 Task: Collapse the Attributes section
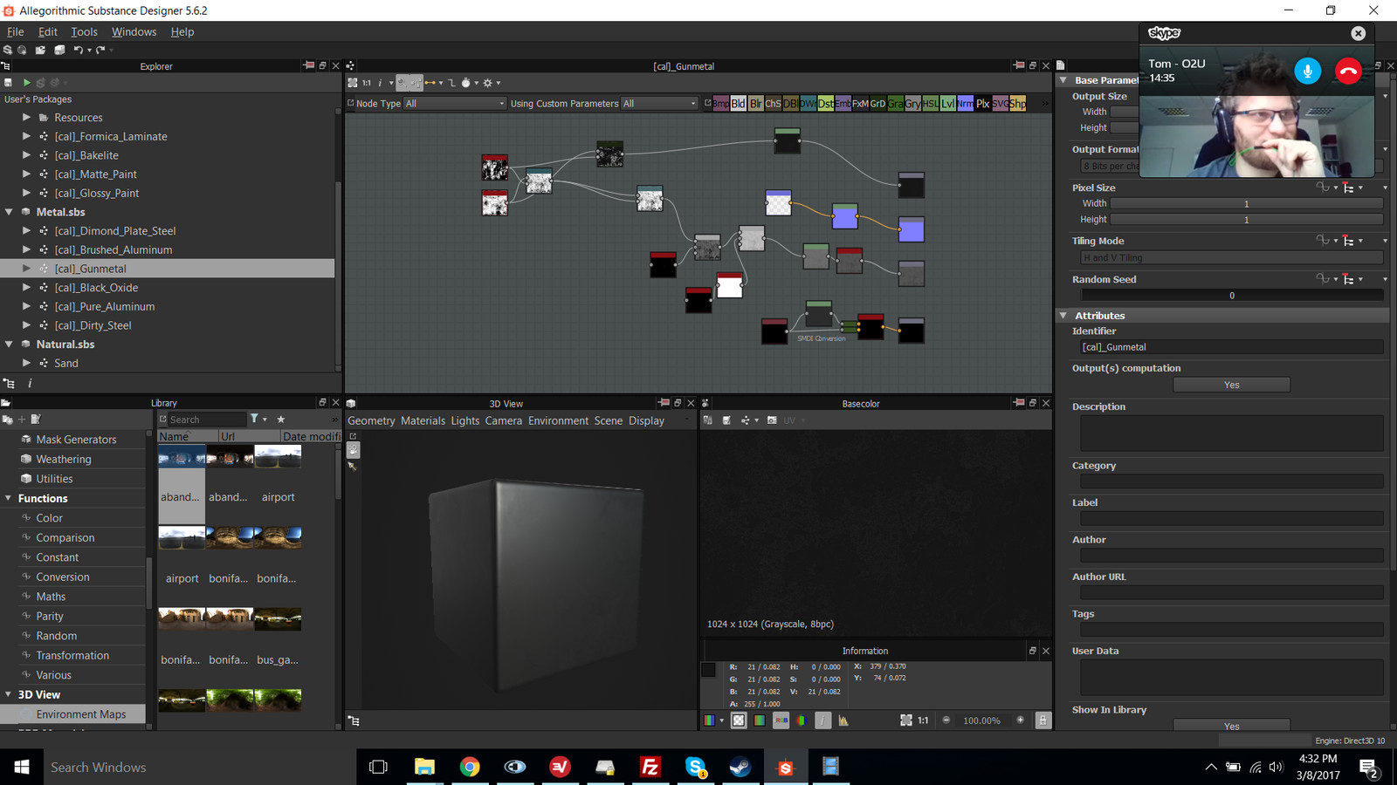coord(1063,316)
